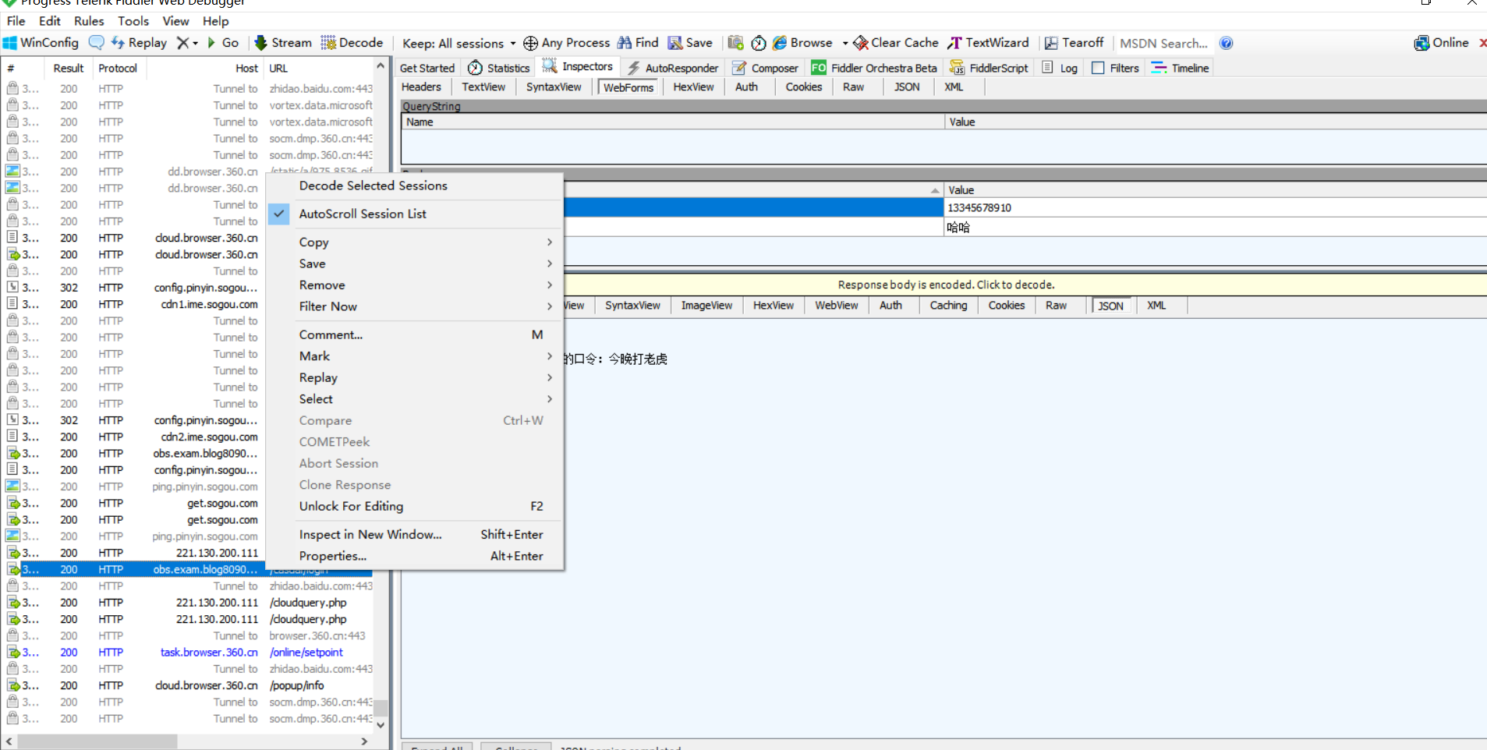The width and height of the screenshot is (1487, 750).
Task: Open the Browse dropdown arrow
Action: tap(845, 44)
